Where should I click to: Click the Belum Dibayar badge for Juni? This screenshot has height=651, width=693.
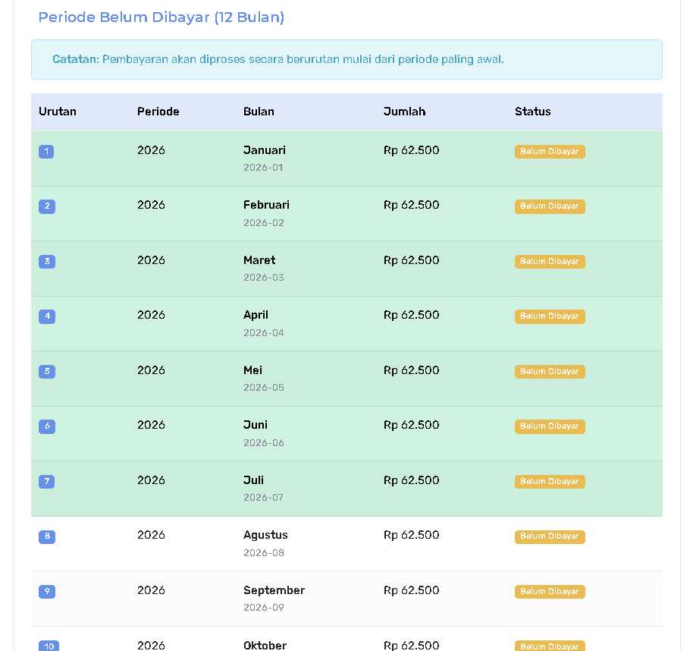click(x=549, y=426)
